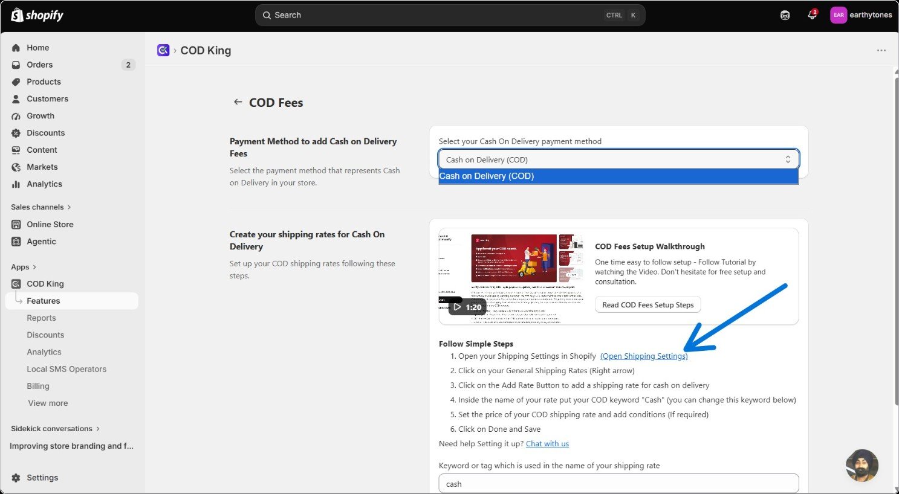Click the Content image icon
This screenshot has height=494, width=899.
coord(16,150)
